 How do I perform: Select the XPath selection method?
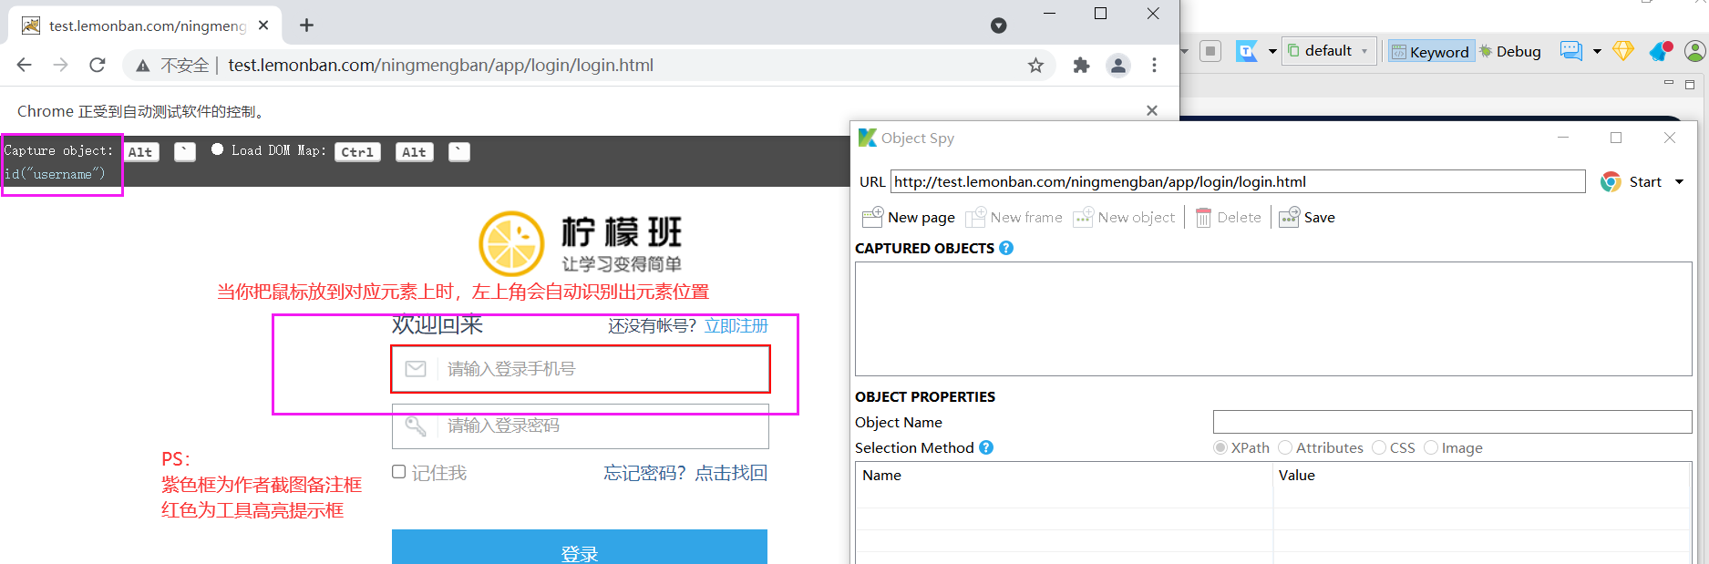pos(1241,447)
